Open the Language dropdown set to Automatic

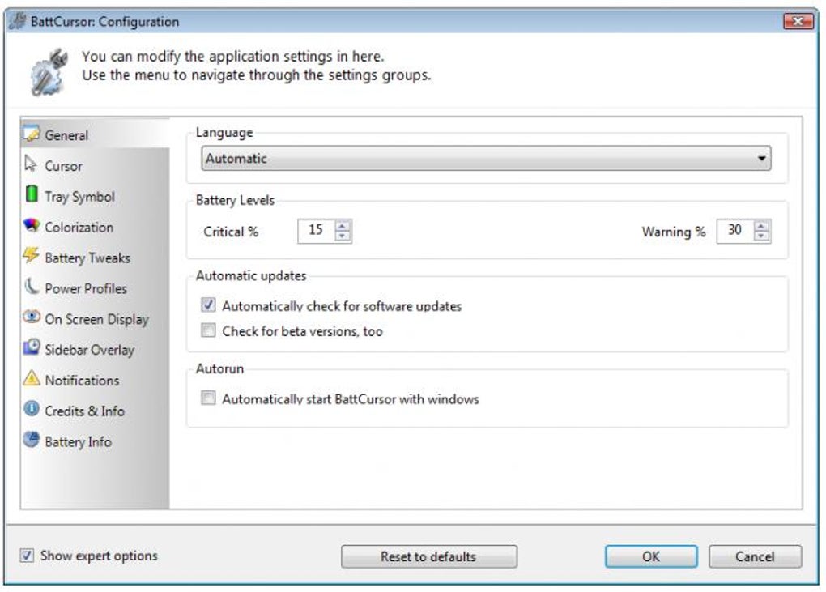point(486,158)
